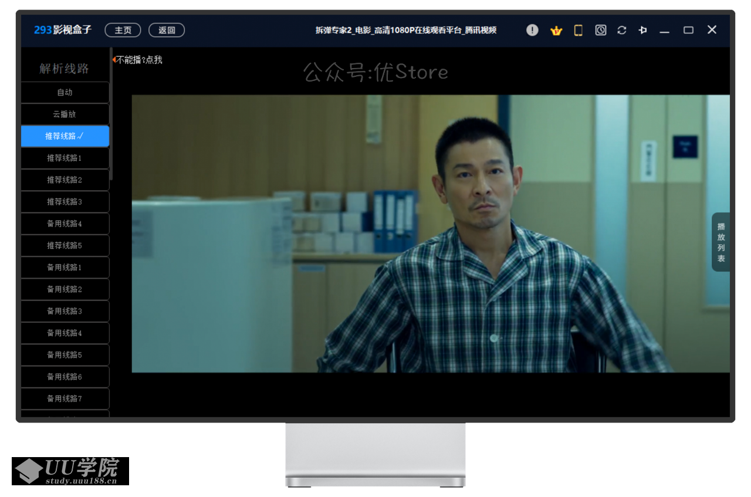The height and width of the screenshot is (497, 751).
Task: Choose 备用线路7 backup route
Action: tap(65, 398)
